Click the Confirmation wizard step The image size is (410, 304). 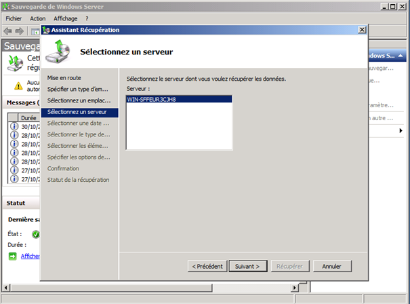(63, 168)
